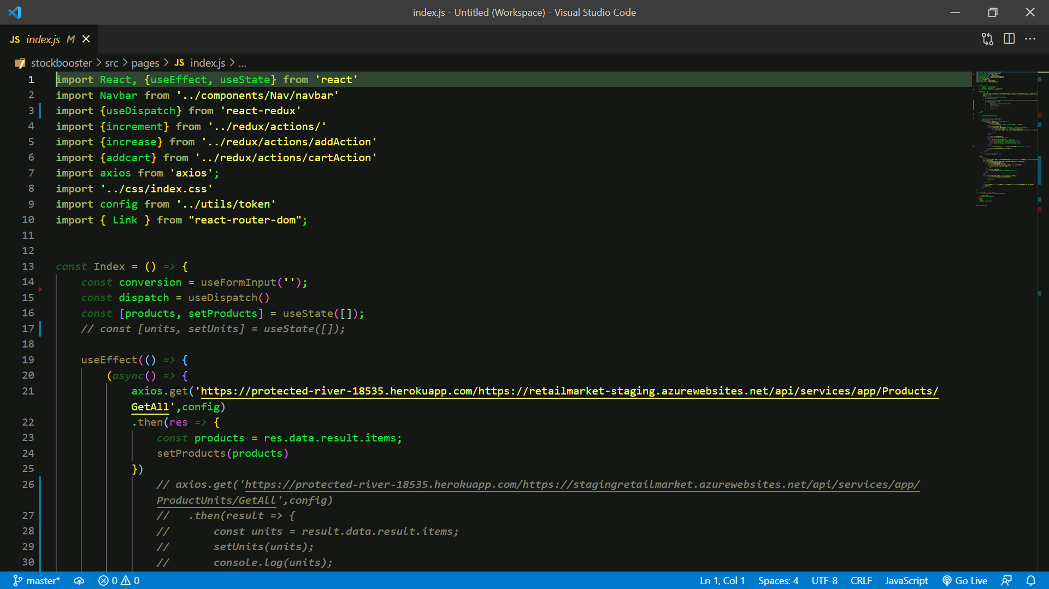The width and height of the screenshot is (1049, 589).
Task: Click 'useEffect' call on line 19
Action: pyautogui.click(x=109, y=360)
